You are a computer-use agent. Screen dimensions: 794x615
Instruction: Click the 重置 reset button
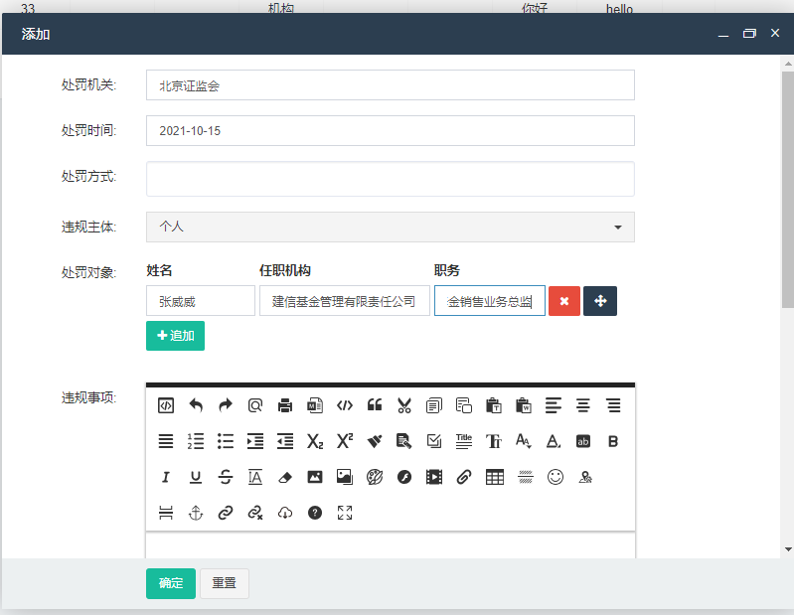(x=224, y=583)
